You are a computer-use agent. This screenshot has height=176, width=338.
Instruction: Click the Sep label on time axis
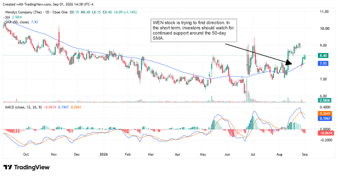305,155
